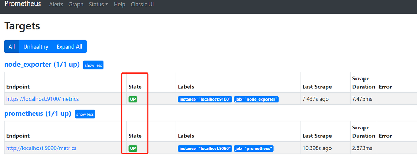Click the Expand All button
The width and height of the screenshot is (417, 163).
point(69,46)
